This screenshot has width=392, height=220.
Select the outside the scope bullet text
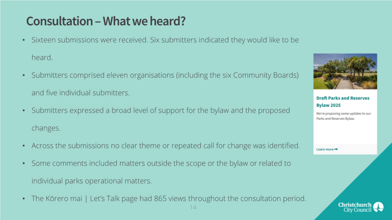pos(161,172)
